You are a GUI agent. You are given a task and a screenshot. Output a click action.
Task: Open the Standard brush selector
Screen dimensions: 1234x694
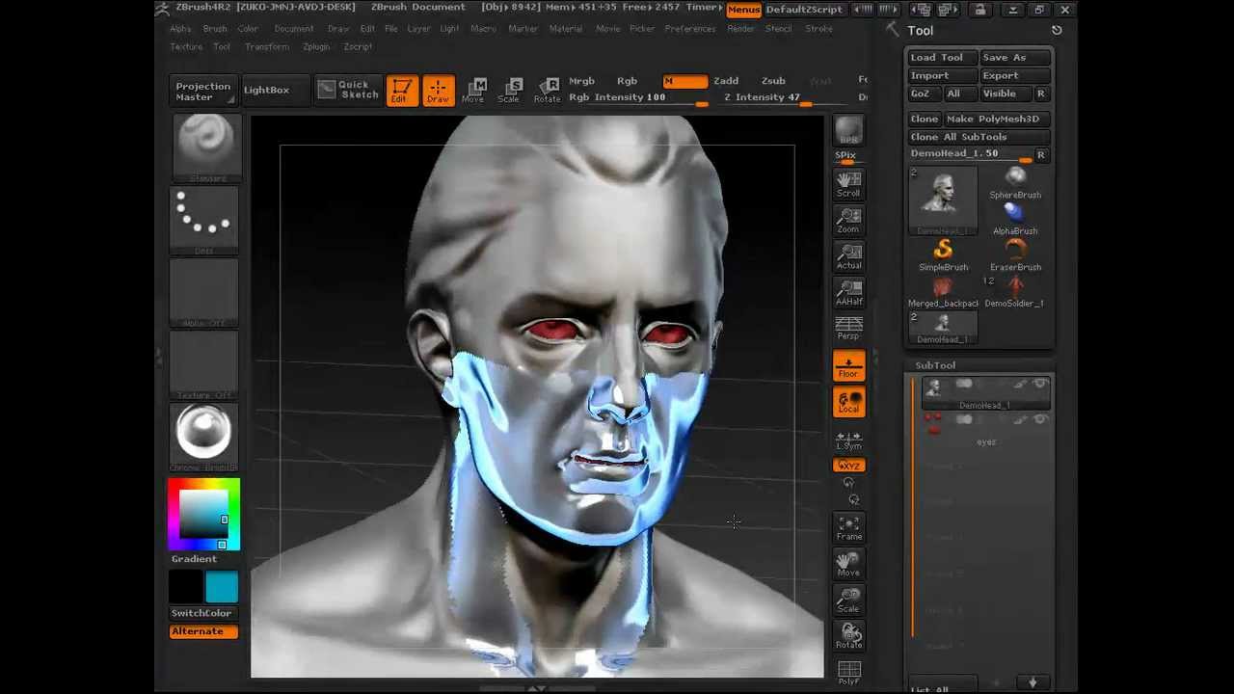tap(204, 147)
